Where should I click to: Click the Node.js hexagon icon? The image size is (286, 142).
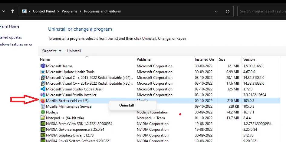tap(43, 112)
